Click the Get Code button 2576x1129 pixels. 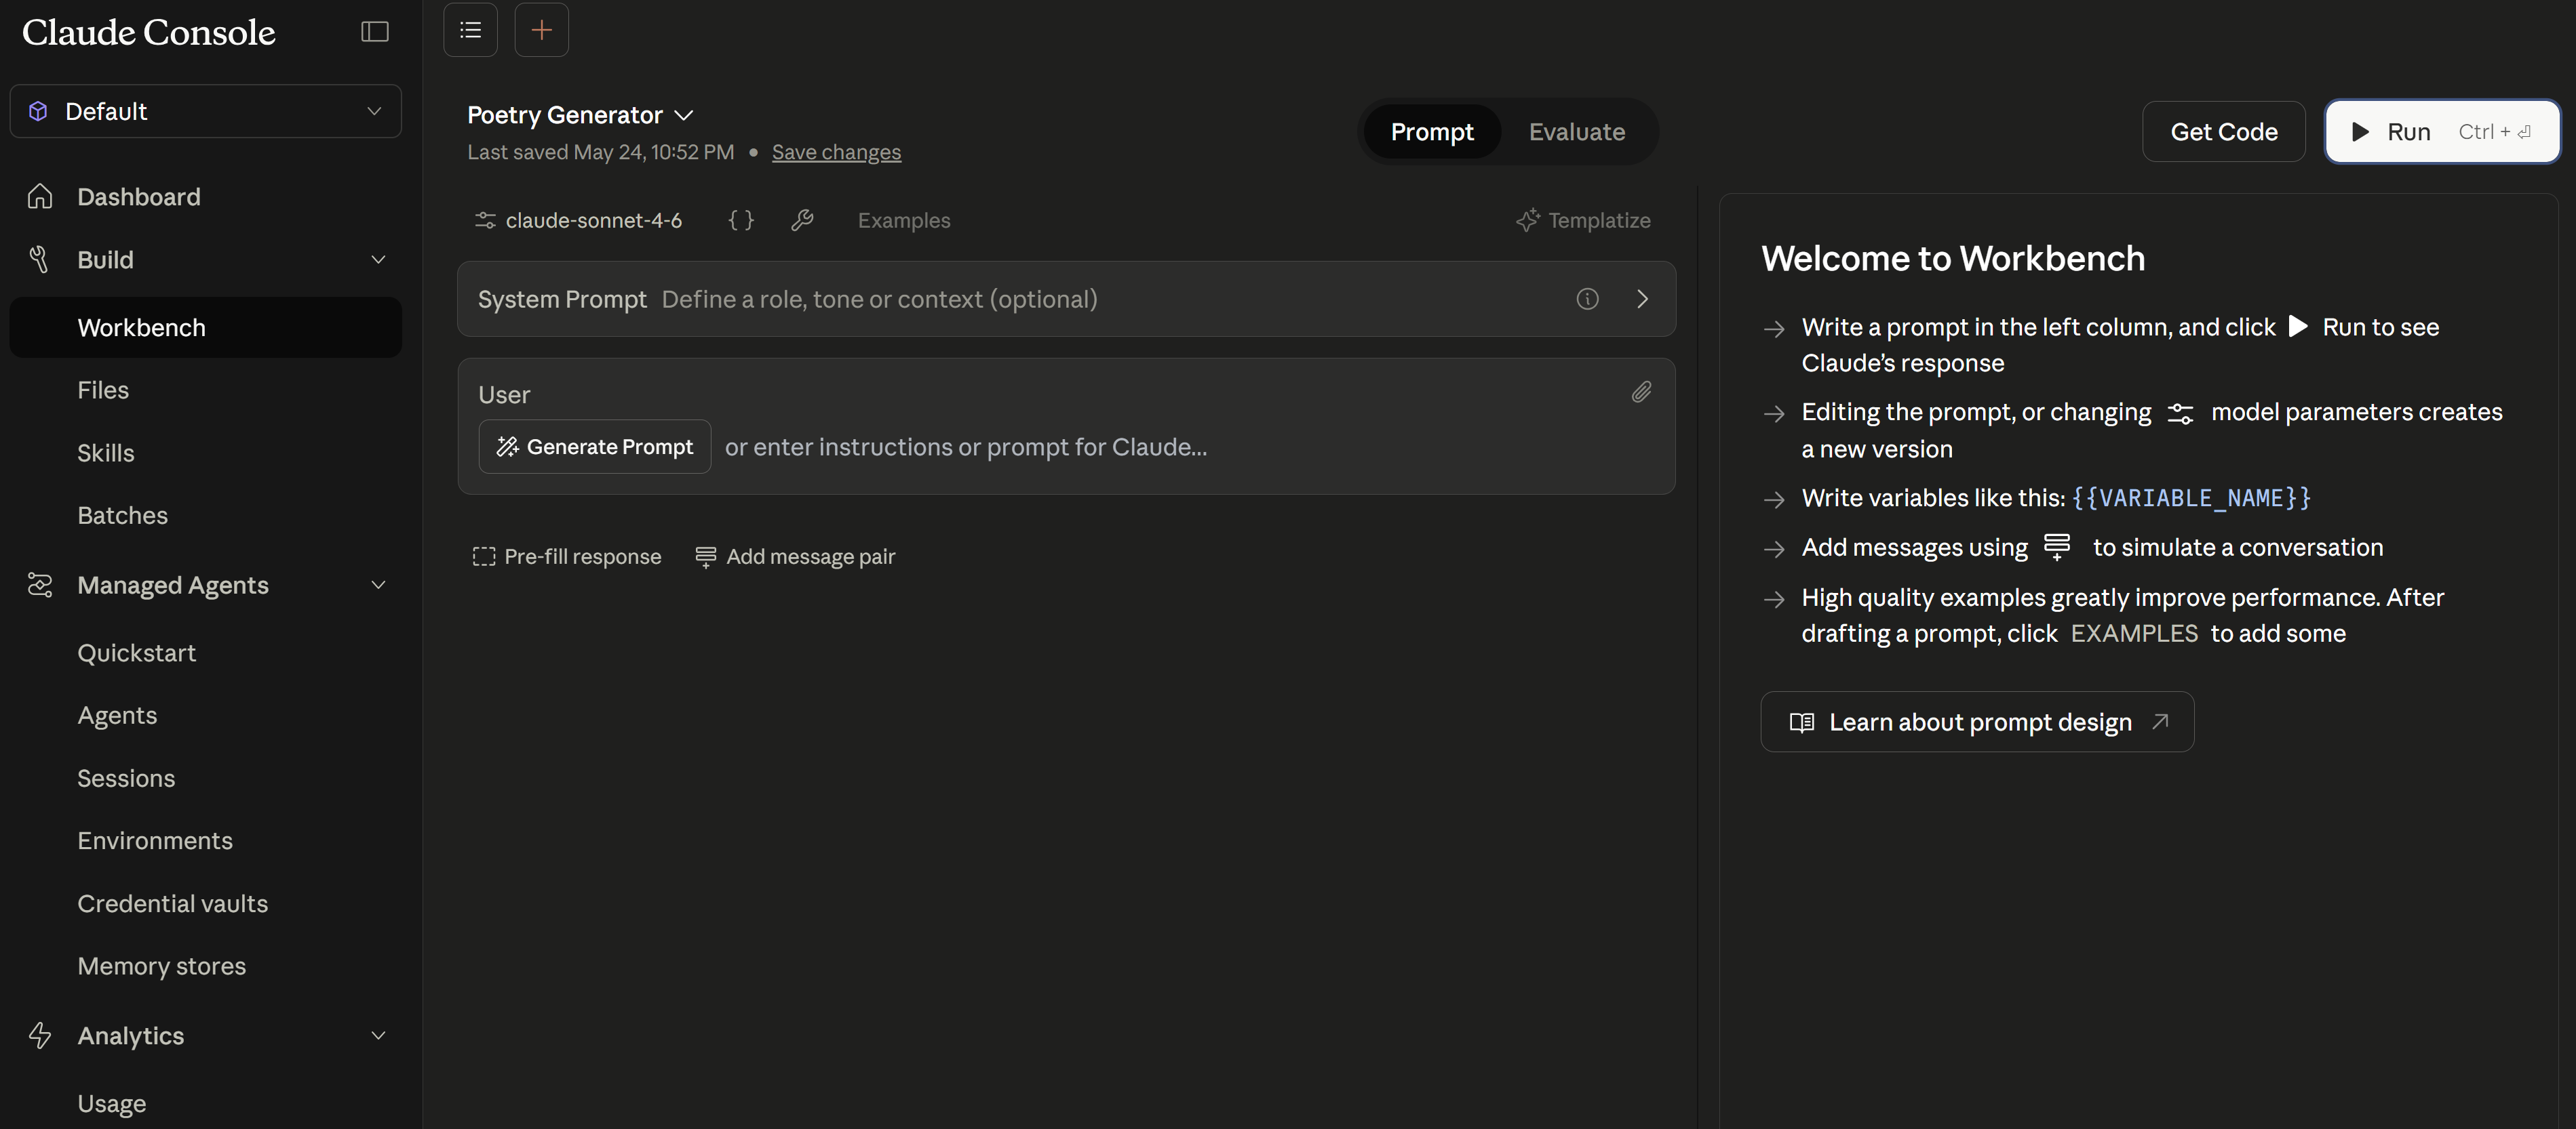coord(2223,132)
